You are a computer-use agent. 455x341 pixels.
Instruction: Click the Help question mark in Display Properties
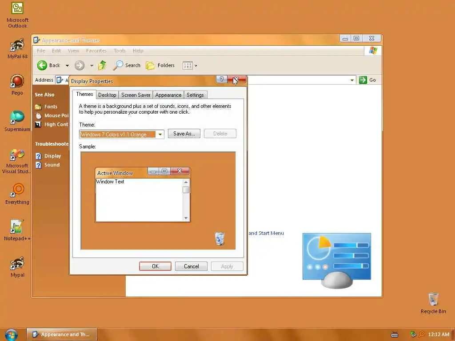[221, 79]
